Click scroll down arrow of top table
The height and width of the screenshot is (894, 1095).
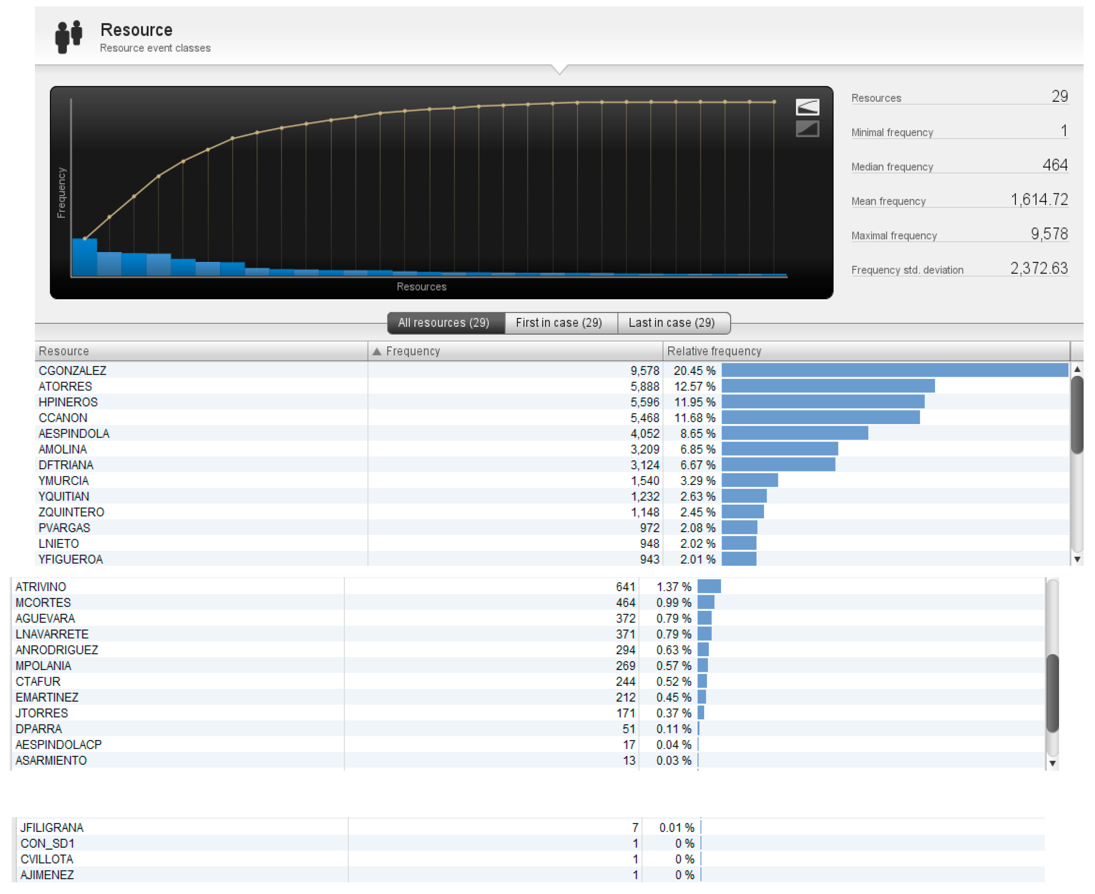pos(1077,560)
